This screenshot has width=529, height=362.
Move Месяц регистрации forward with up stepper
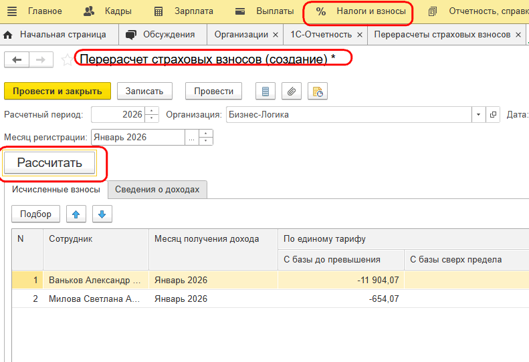tap(206, 134)
